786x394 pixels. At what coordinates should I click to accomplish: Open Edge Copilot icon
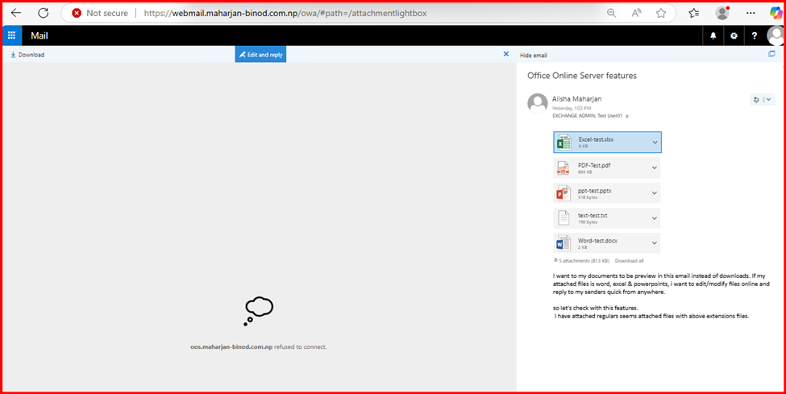(x=775, y=13)
